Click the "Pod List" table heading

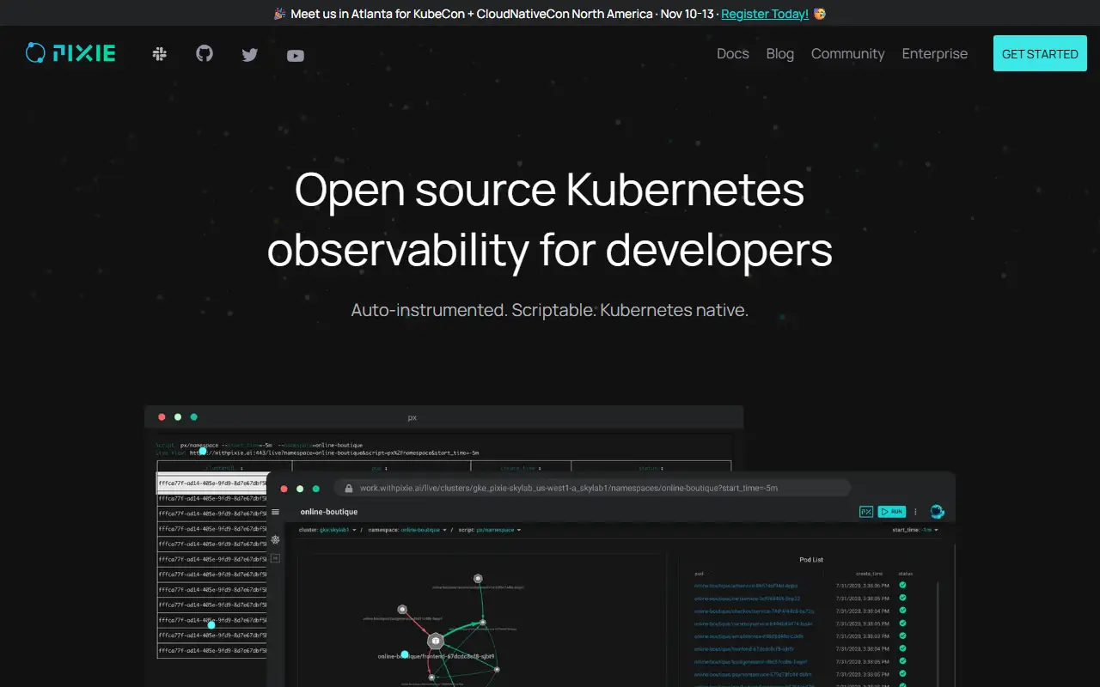[x=811, y=560]
